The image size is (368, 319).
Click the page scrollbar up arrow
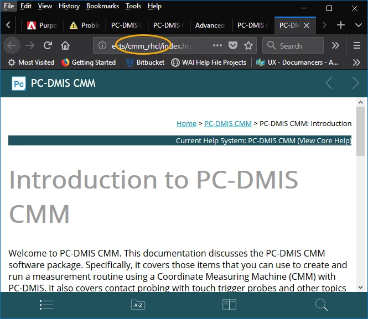coord(360,102)
